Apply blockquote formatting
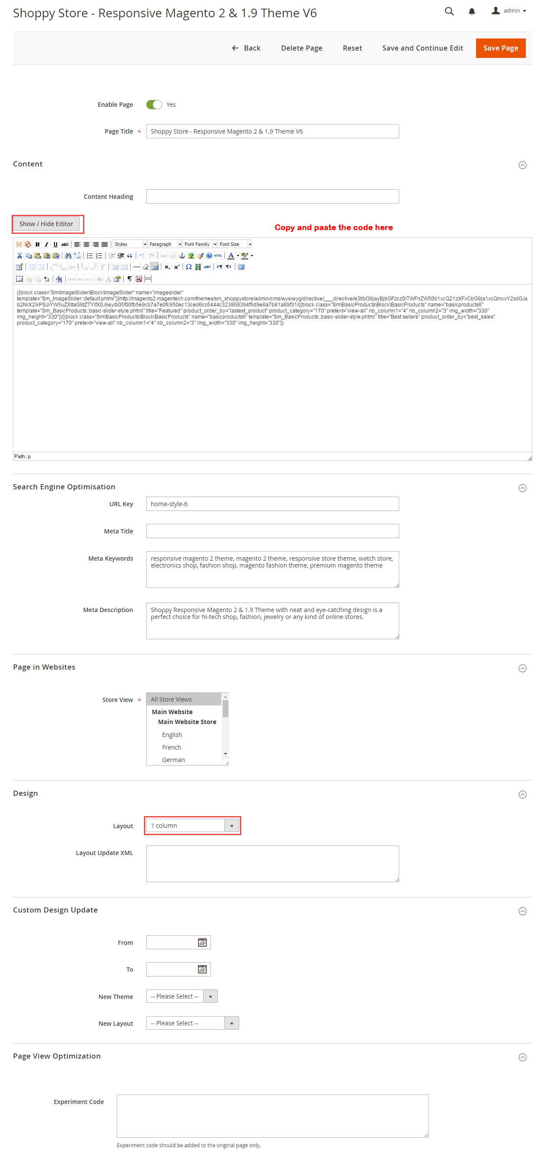The image size is (544, 1155). pyautogui.click(x=130, y=255)
